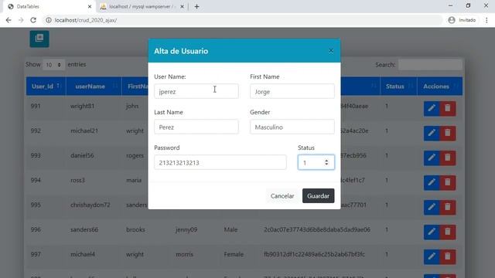Delete the sanders66 row
The width and height of the screenshot is (495, 278).
click(448, 232)
